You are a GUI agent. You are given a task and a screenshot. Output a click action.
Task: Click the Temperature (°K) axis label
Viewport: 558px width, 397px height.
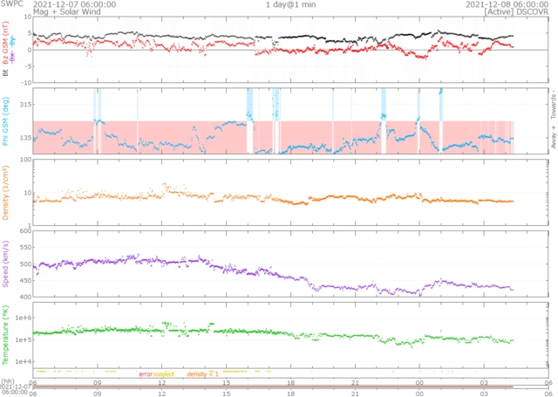(x=5, y=335)
